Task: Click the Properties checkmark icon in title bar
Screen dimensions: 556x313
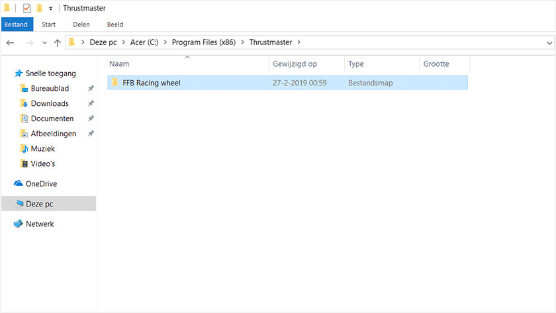Action: pyautogui.click(x=26, y=8)
